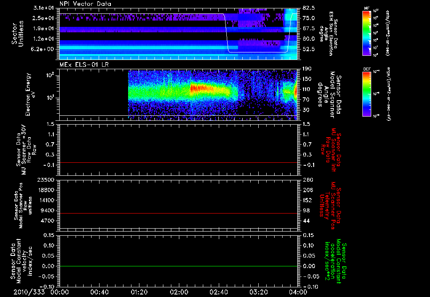Click the '3.1e+01' sector tick label
The width and height of the screenshot is (430, 297).
44,8
